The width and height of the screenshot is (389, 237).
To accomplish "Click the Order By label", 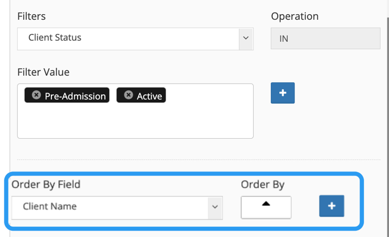I will (x=262, y=184).
